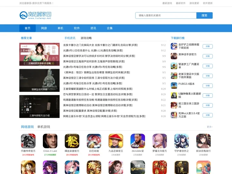The image size is (232, 174).
Task: Switch to 单机游戏 tab
Action: coord(43,127)
